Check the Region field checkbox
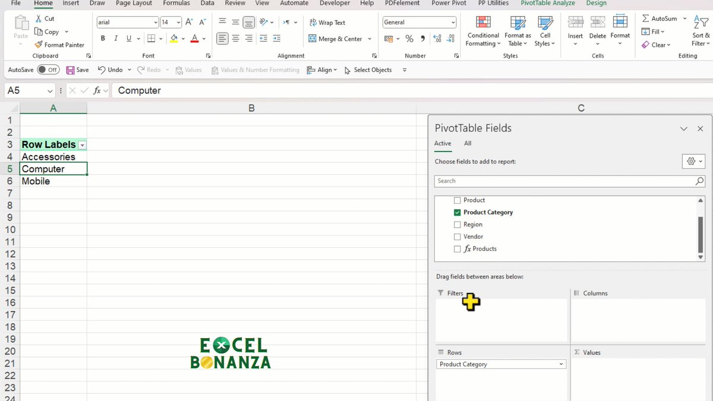Image resolution: width=713 pixels, height=401 pixels. point(457,225)
